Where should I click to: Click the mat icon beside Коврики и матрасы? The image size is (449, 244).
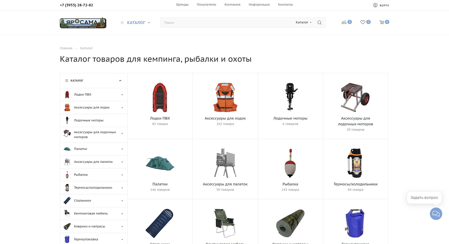(67, 226)
